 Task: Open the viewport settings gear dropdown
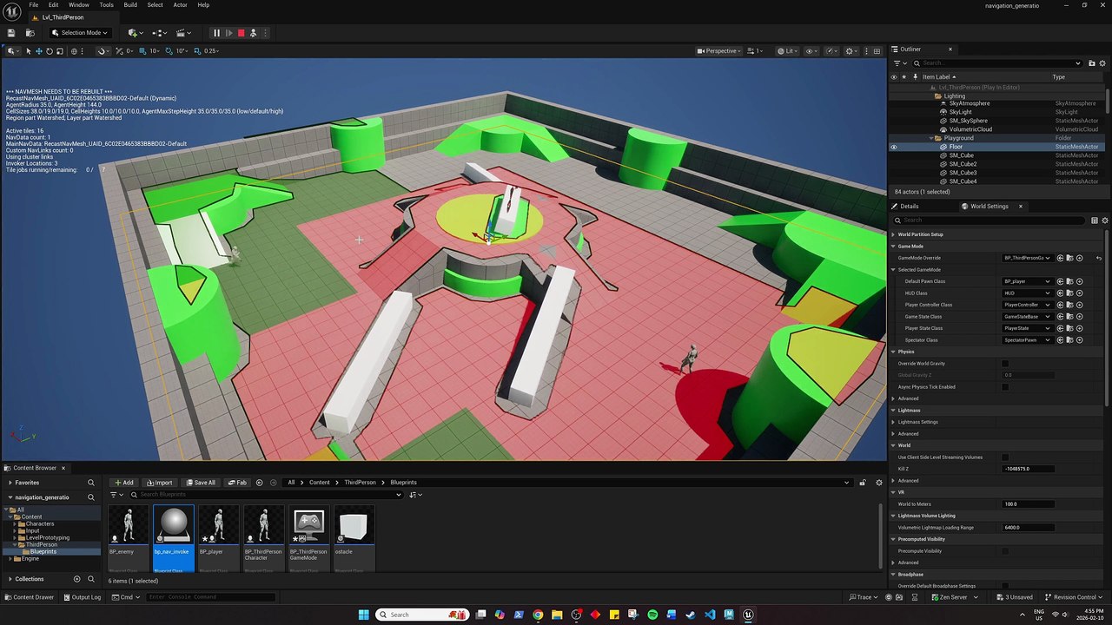(x=853, y=51)
